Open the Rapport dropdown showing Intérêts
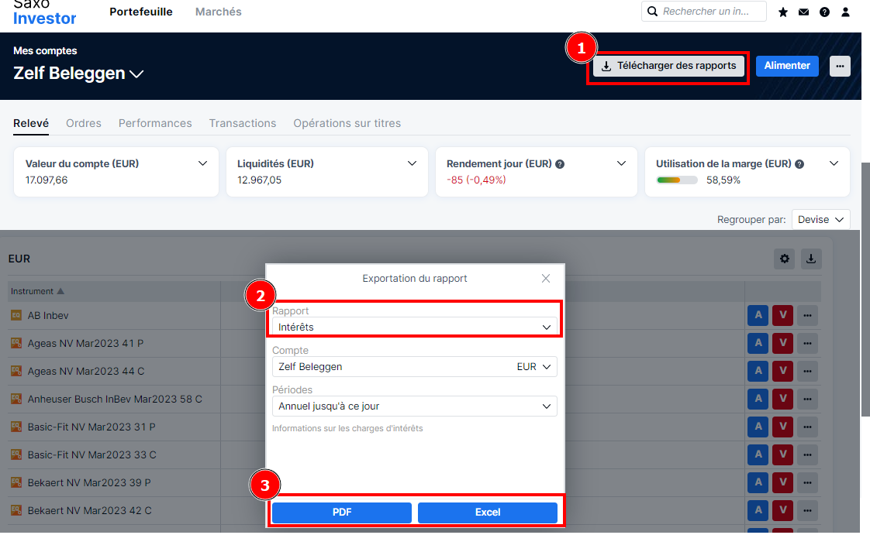Image resolution: width=870 pixels, height=535 pixels. click(x=415, y=327)
